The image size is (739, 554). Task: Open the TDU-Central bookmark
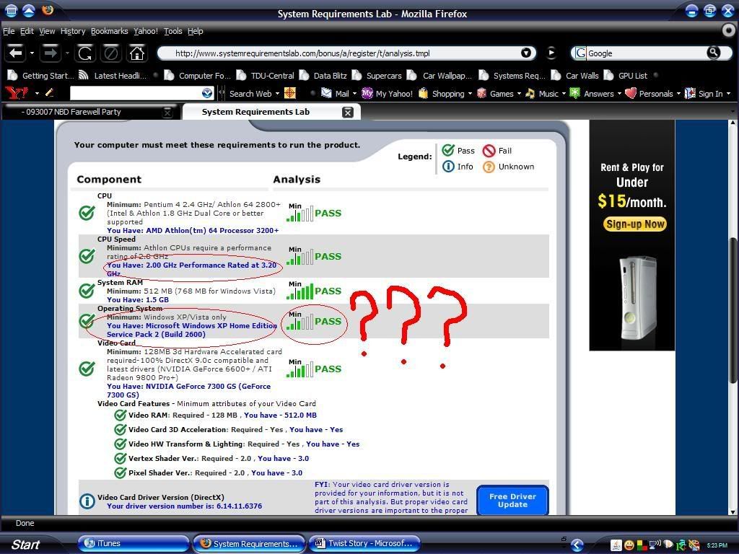[266, 75]
